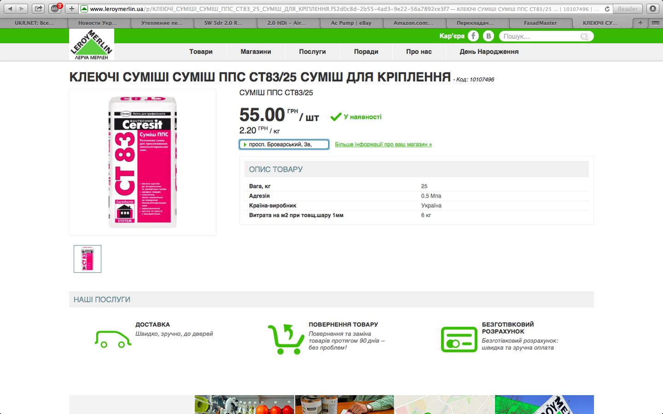Click the Facebook icon in header

pos(473,36)
